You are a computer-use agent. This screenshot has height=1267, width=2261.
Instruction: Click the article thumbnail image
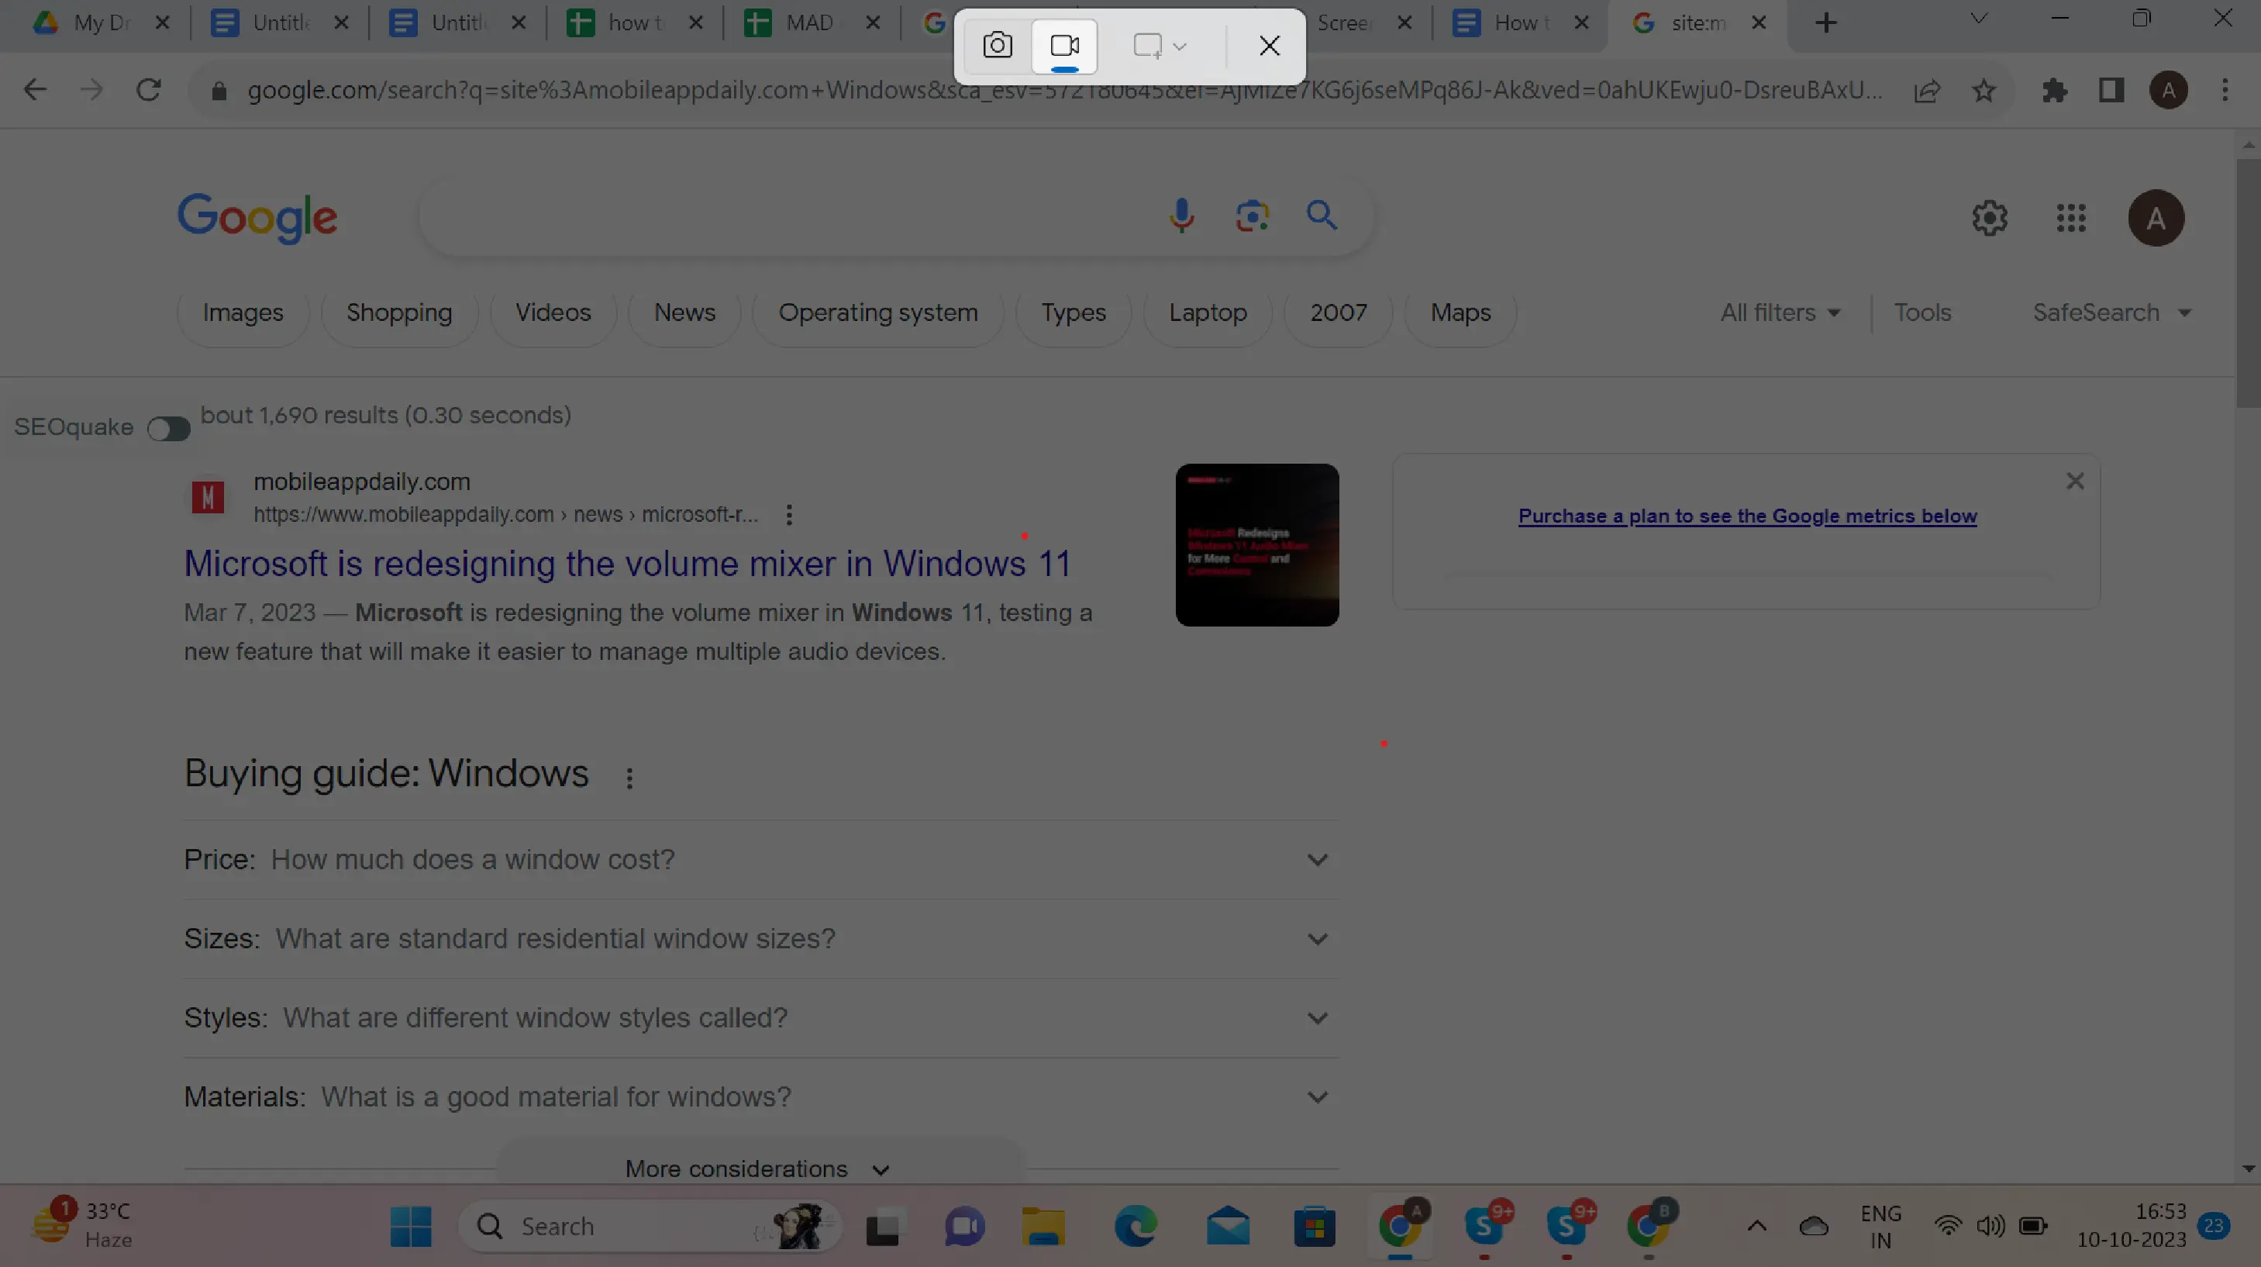(x=1257, y=544)
